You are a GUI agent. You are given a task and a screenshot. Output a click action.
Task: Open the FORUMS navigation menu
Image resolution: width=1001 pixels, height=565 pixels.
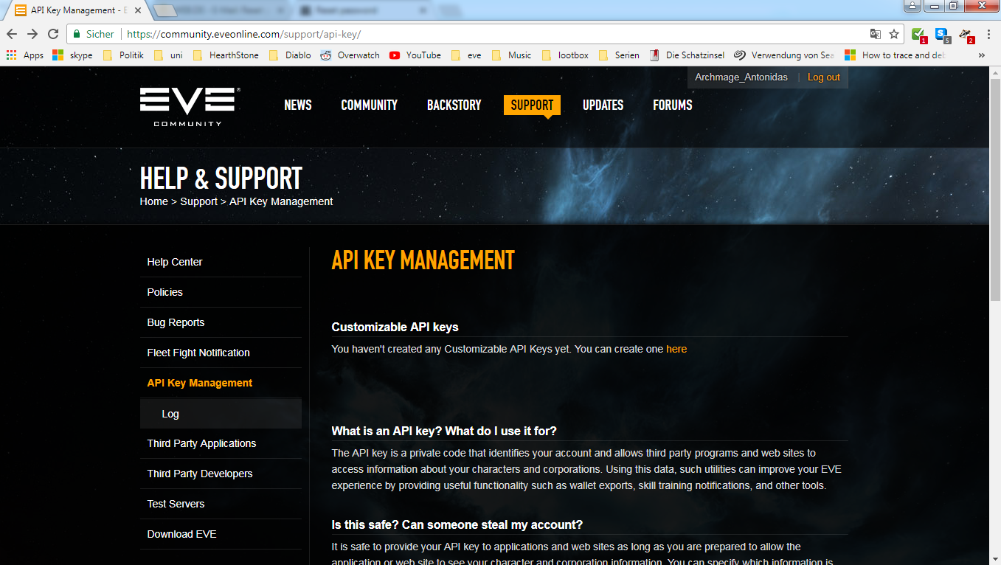coord(672,105)
